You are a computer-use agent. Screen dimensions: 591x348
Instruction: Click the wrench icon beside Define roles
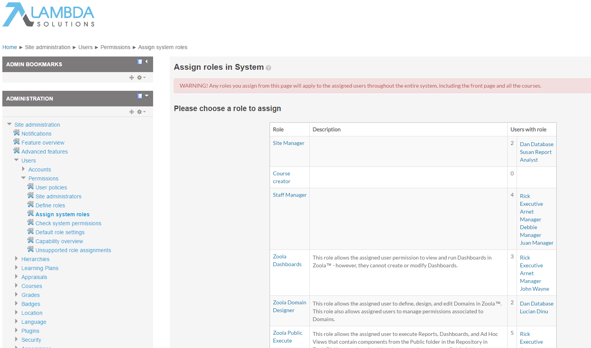(x=30, y=205)
